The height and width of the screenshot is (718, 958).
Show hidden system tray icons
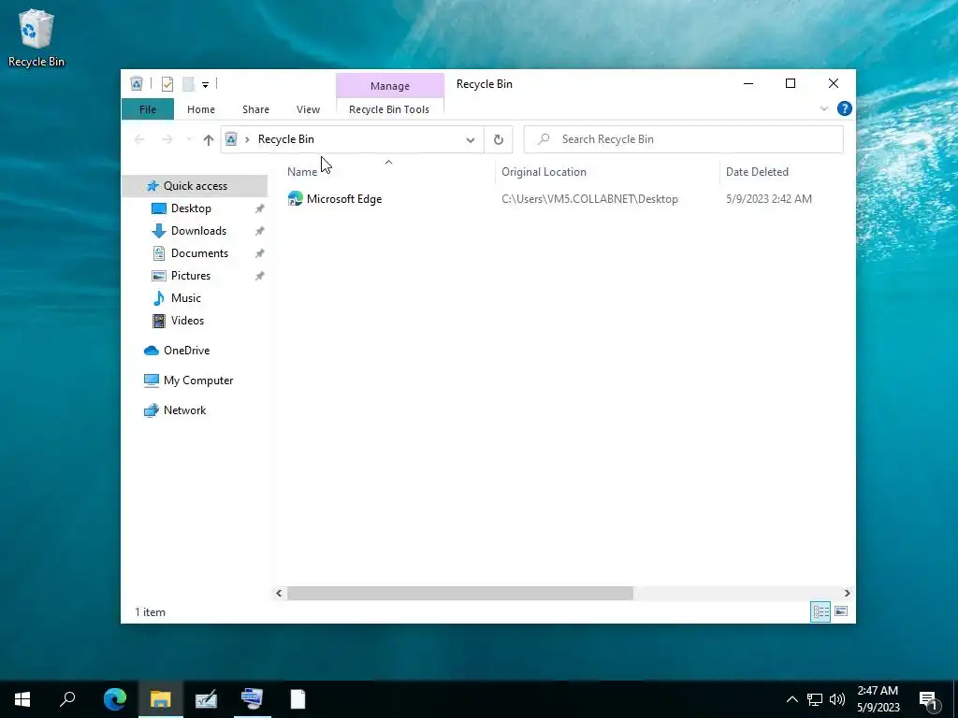click(x=791, y=699)
